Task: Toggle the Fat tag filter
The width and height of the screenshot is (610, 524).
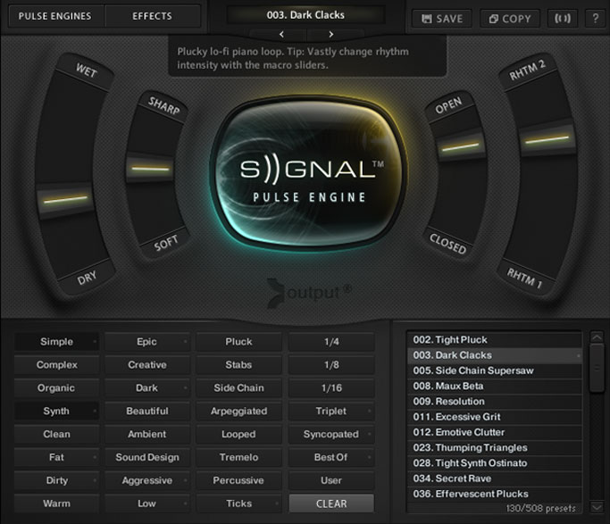Action: point(57,457)
